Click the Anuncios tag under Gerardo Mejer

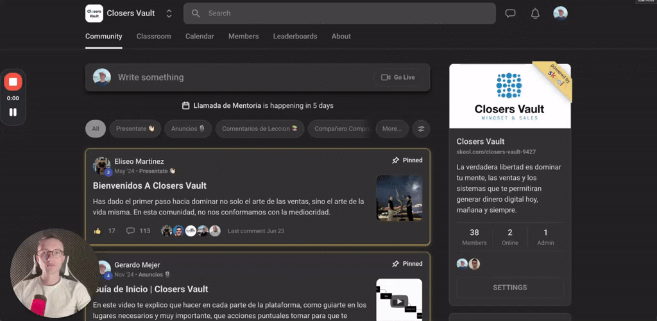pyautogui.click(x=154, y=275)
